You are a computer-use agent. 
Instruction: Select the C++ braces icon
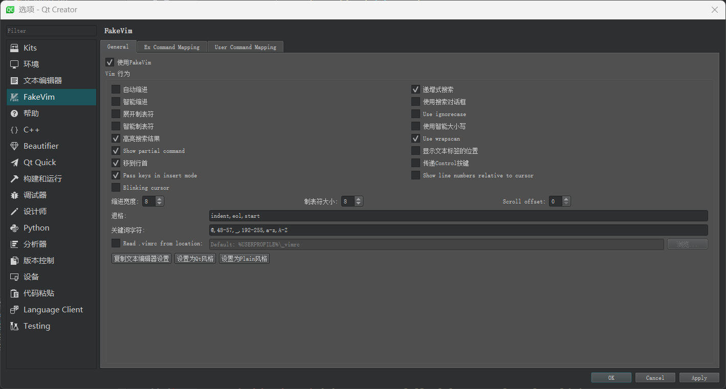point(14,130)
